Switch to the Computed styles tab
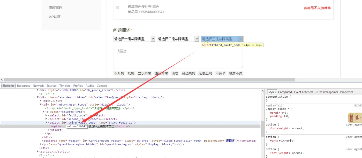362x158 pixels. point(285,92)
